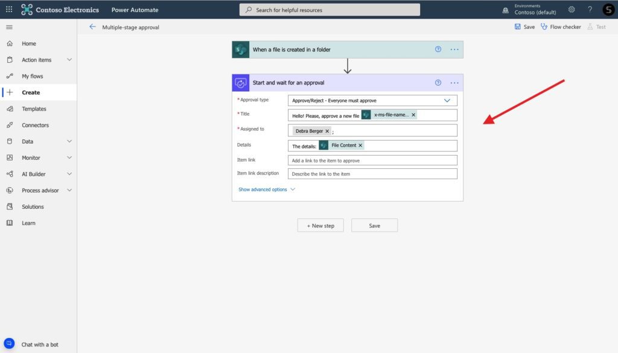Open the app launcher waffle icon
The image size is (618, 353).
click(9, 10)
